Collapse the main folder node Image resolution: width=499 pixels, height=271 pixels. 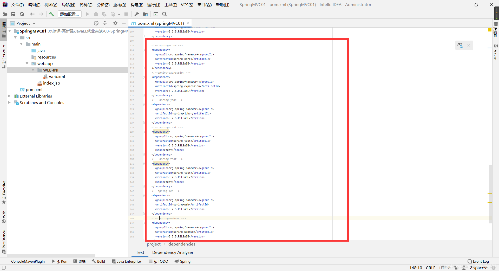[21, 44]
